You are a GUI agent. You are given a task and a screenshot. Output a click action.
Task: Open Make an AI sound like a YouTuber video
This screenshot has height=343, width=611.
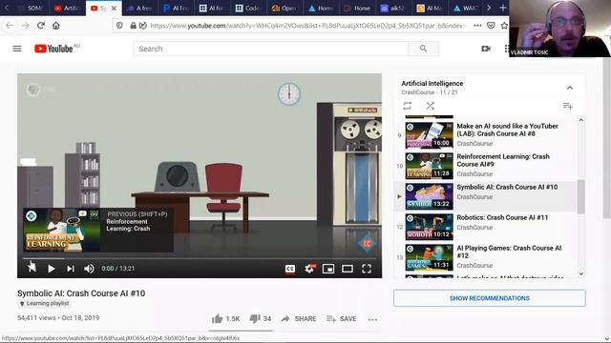click(507, 130)
